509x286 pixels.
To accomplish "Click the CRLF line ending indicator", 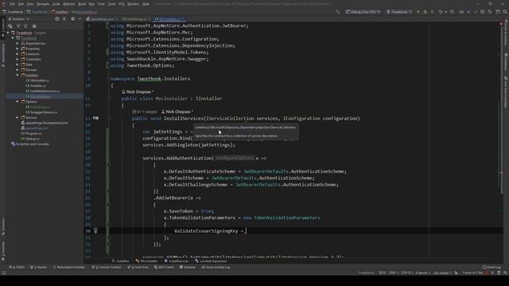I will pos(393,272).
